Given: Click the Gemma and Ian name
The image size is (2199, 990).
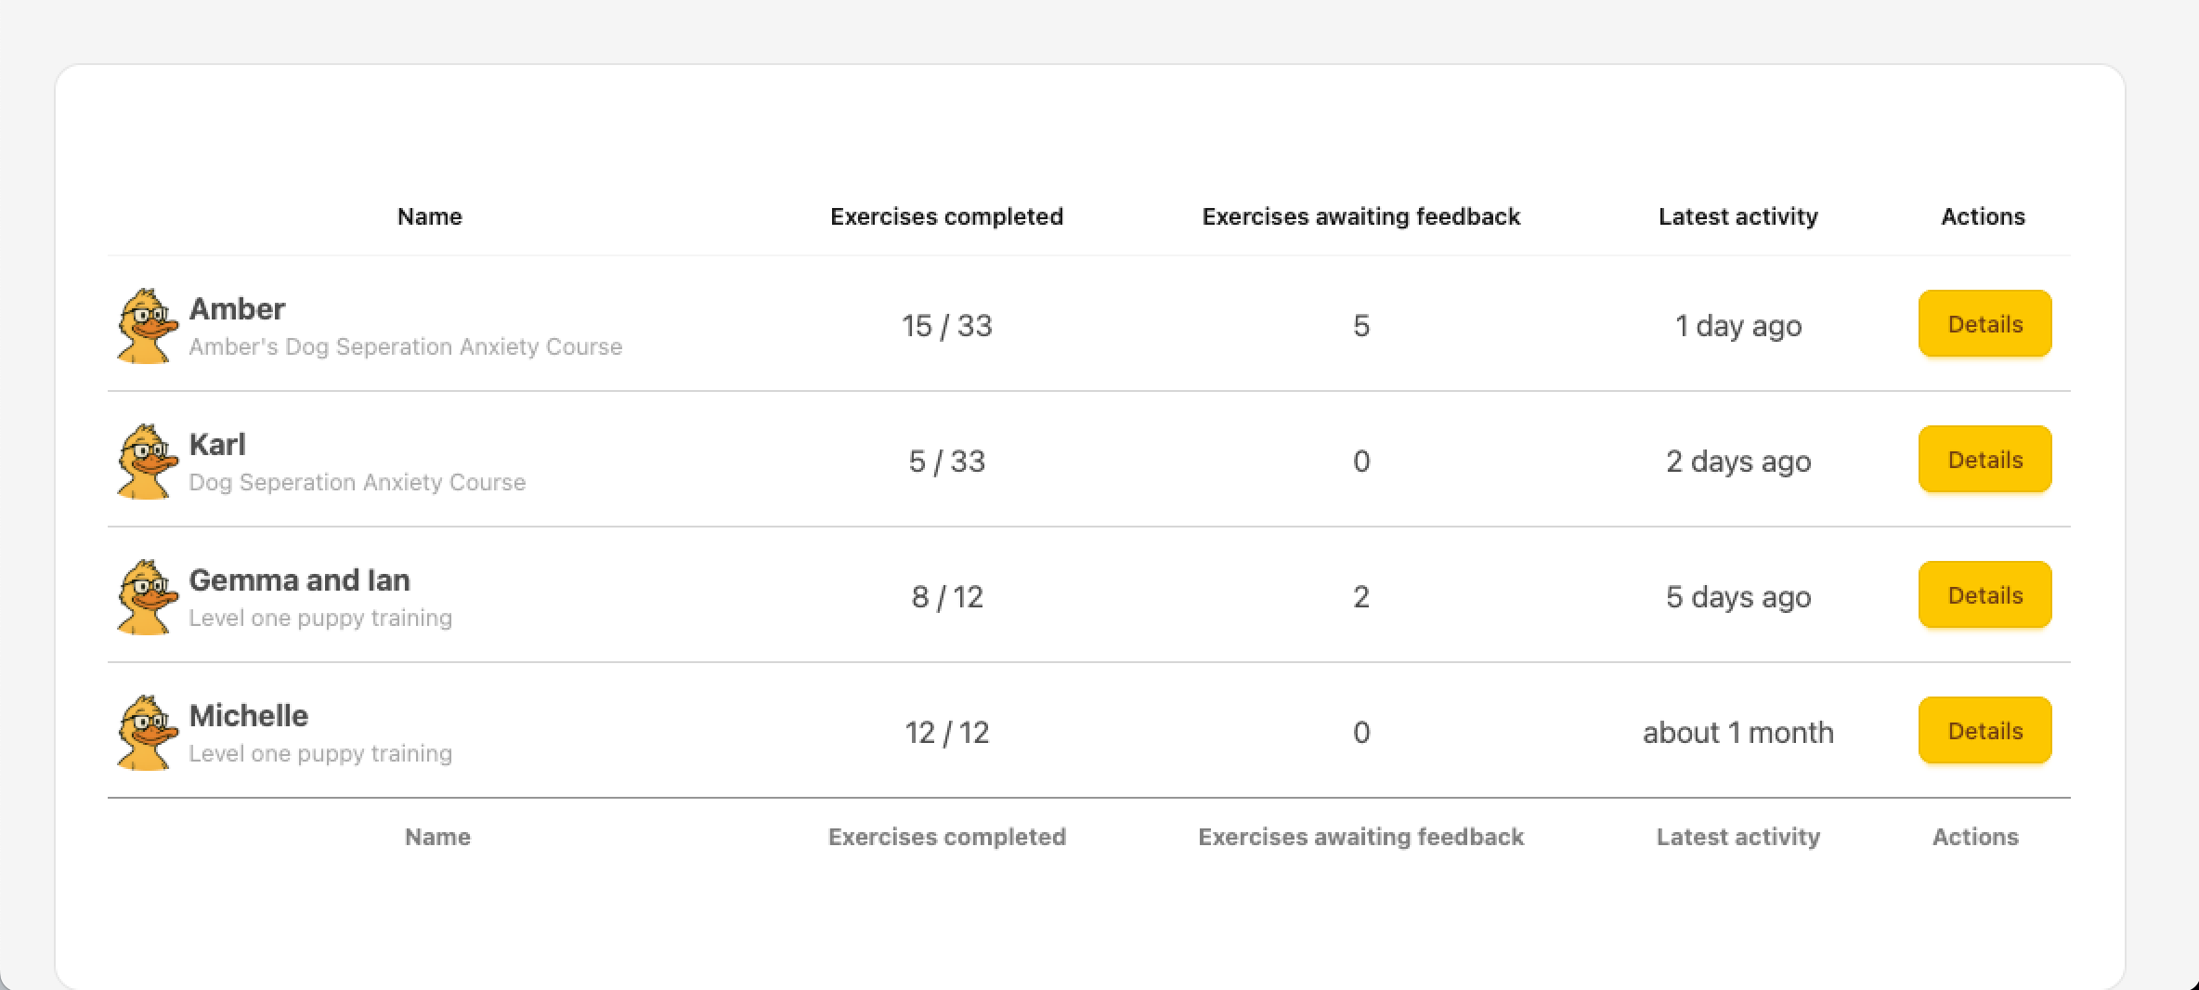Looking at the screenshot, I should [x=299, y=580].
